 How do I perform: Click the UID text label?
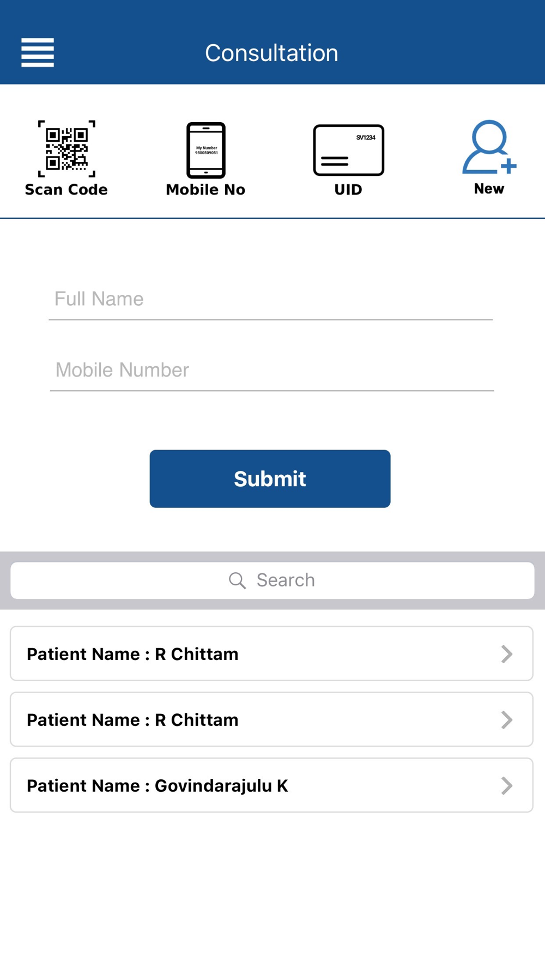(348, 190)
